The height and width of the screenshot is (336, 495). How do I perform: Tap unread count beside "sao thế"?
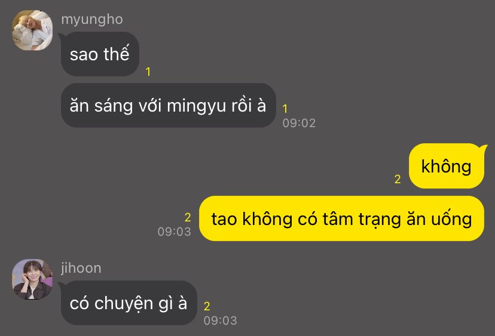[148, 72]
